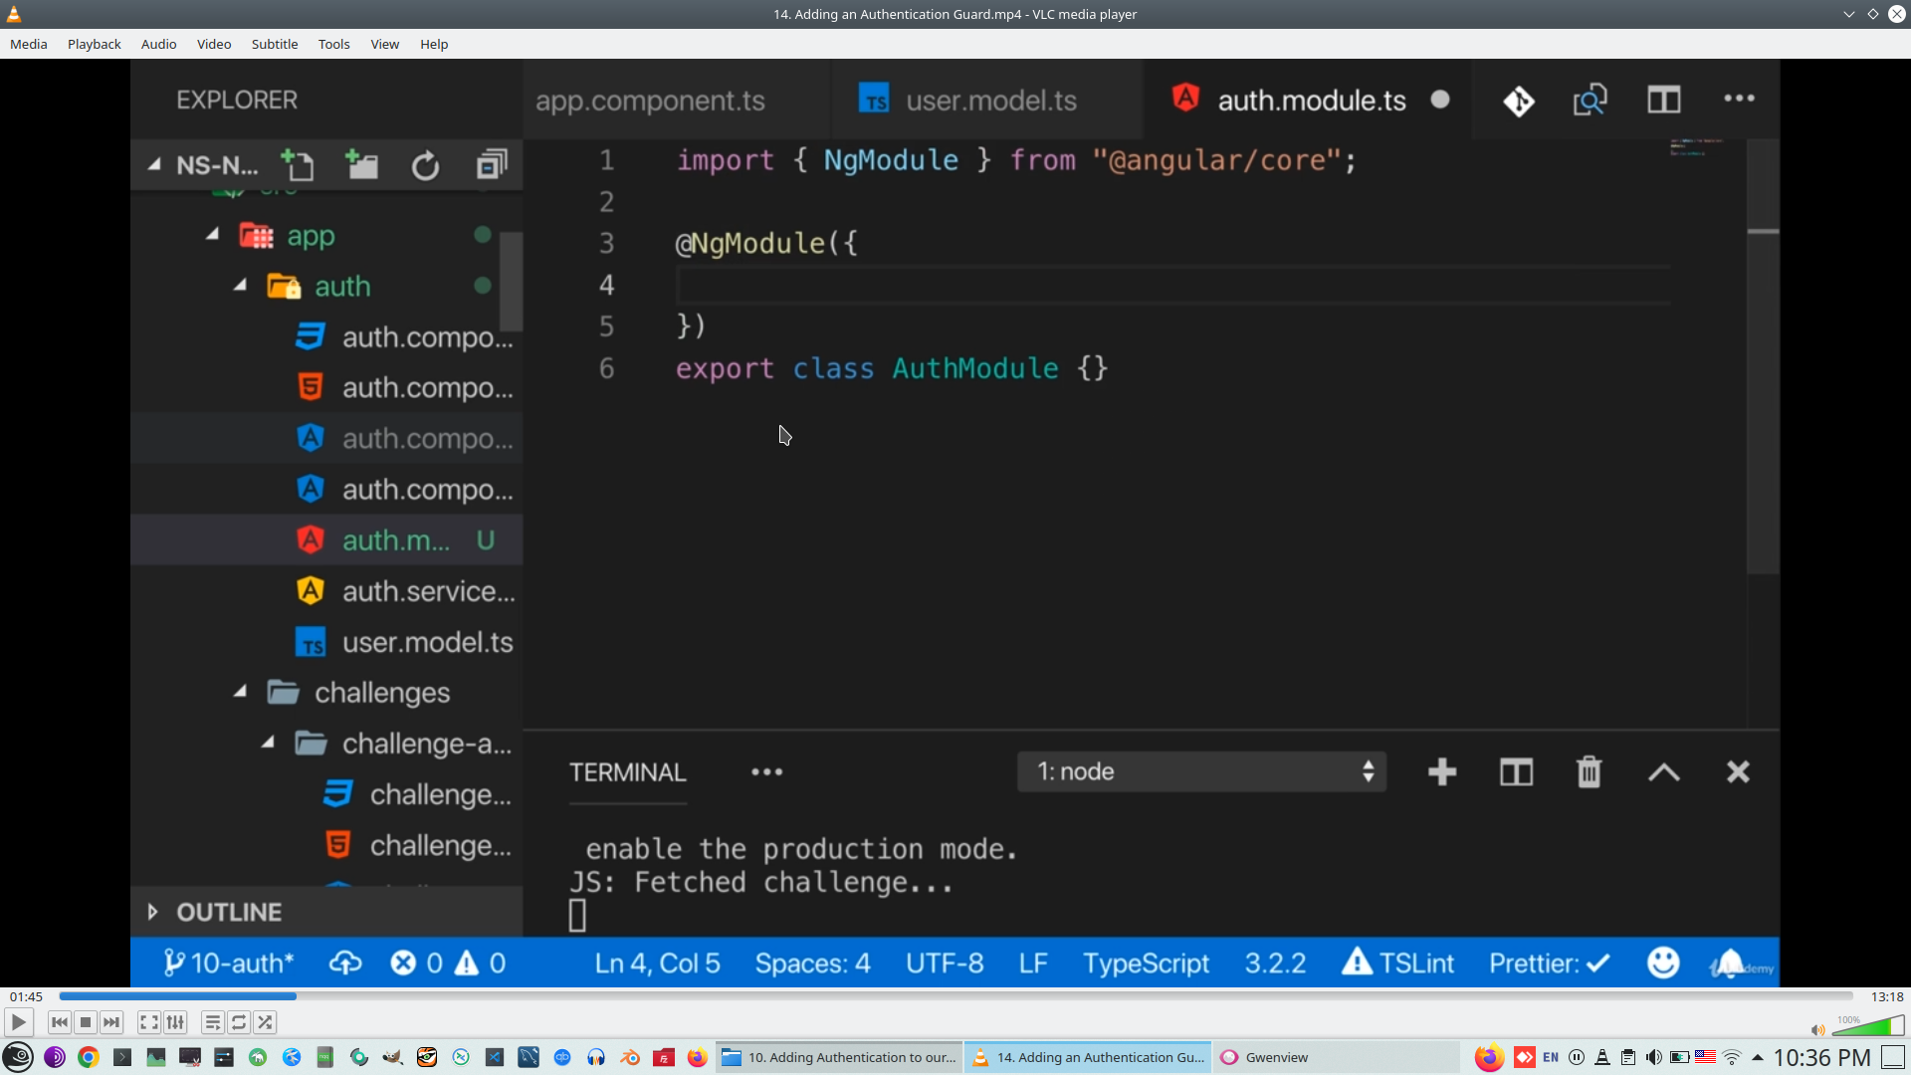Go to previous media item
Viewport: 1911px width, 1075px height.
(60, 1022)
